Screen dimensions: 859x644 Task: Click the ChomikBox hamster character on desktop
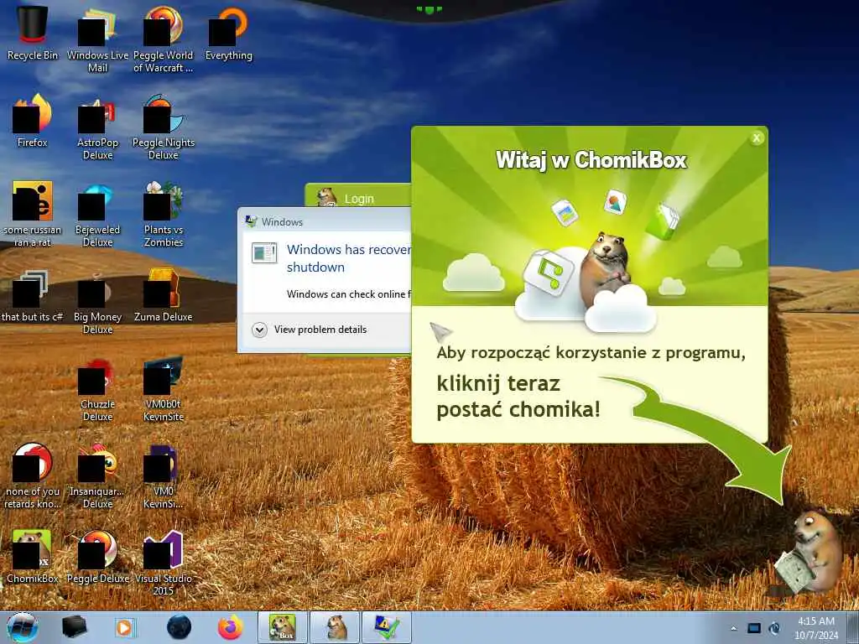tap(810, 552)
